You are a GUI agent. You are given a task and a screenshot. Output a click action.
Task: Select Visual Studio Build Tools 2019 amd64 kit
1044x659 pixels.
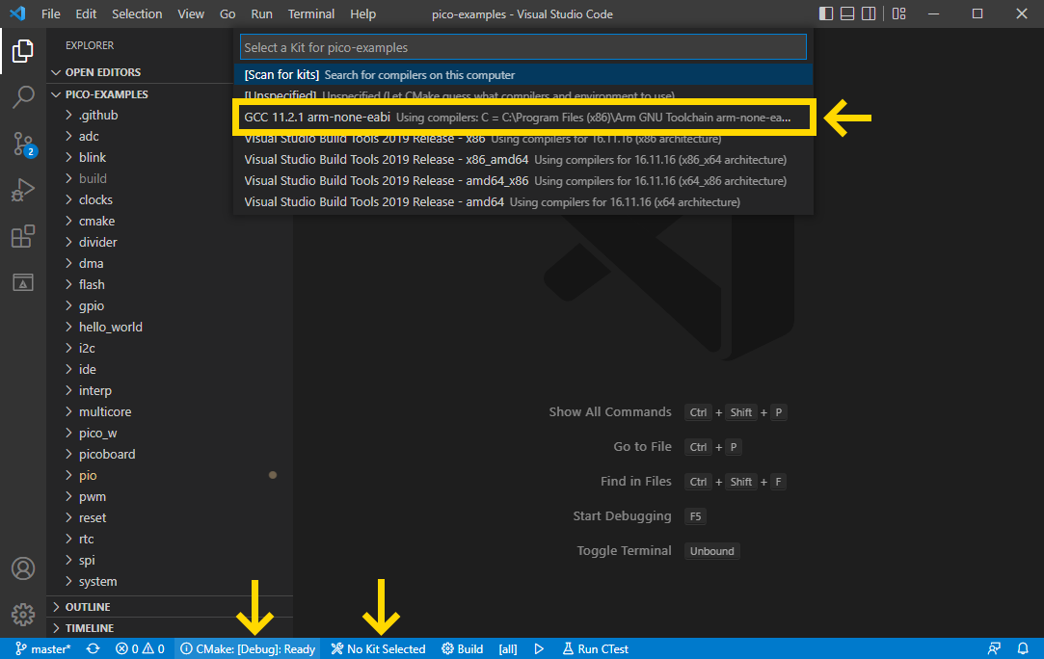pyautogui.click(x=523, y=201)
